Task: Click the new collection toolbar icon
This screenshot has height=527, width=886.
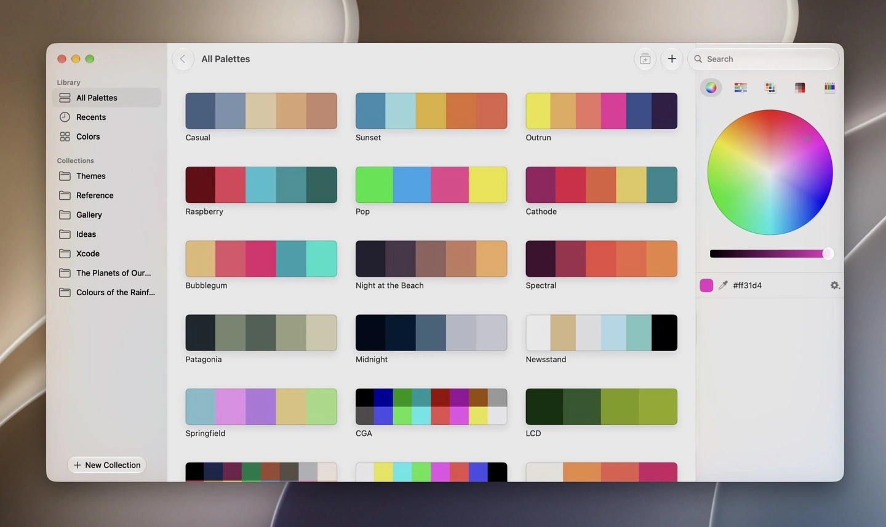Action: [x=645, y=59]
